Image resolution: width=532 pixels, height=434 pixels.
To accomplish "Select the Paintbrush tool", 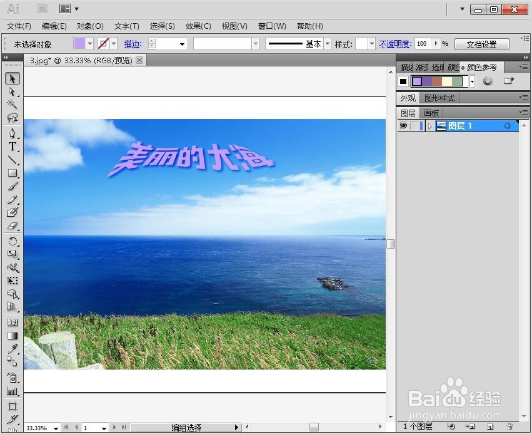I will tap(13, 186).
